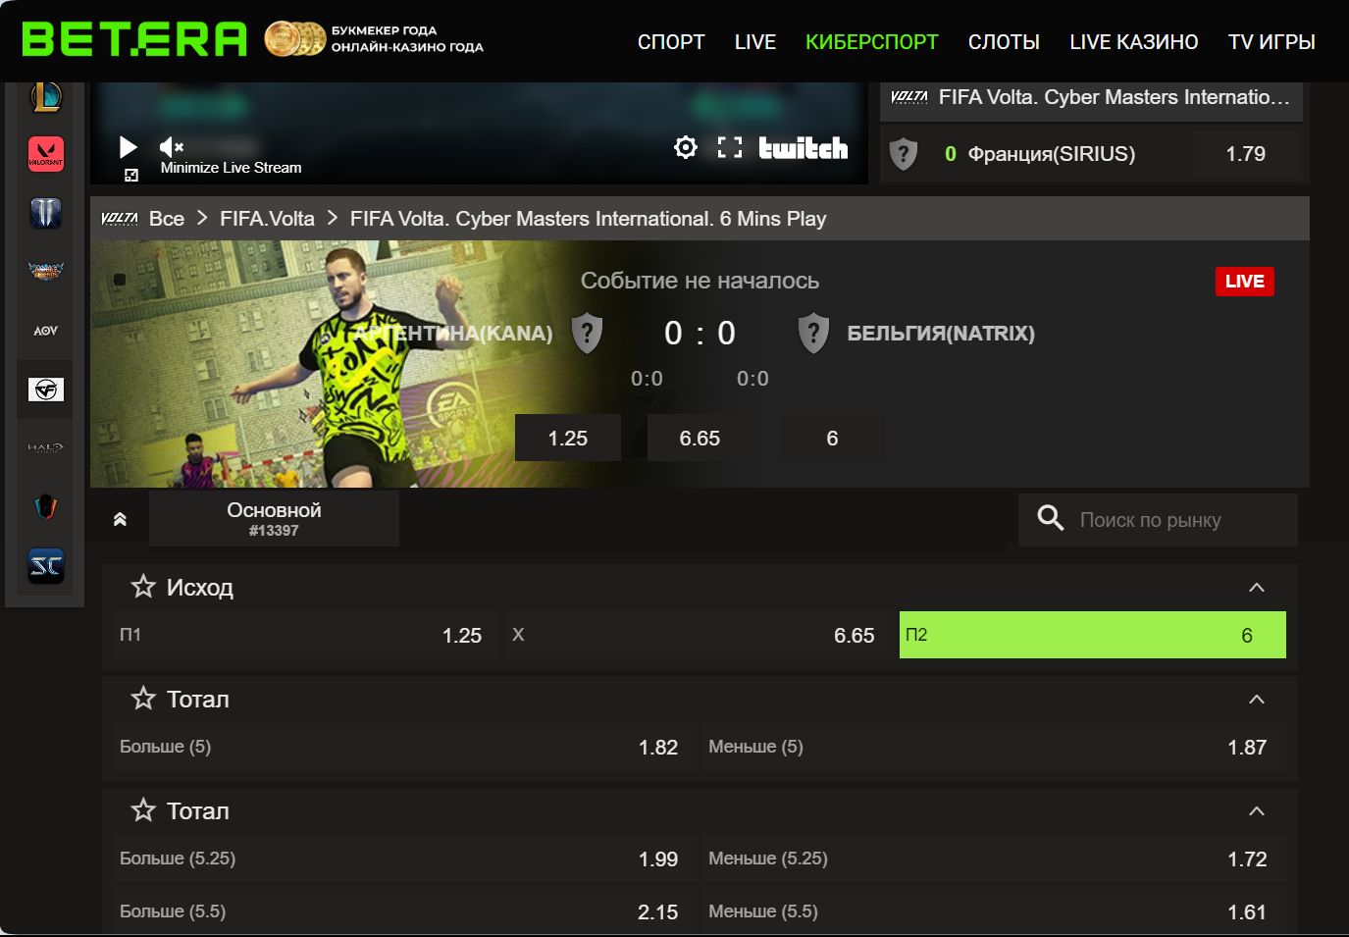Viewport: 1349px width, 937px height.
Task: Collapse all markets with double-chevron icon
Action: [x=120, y=520]
